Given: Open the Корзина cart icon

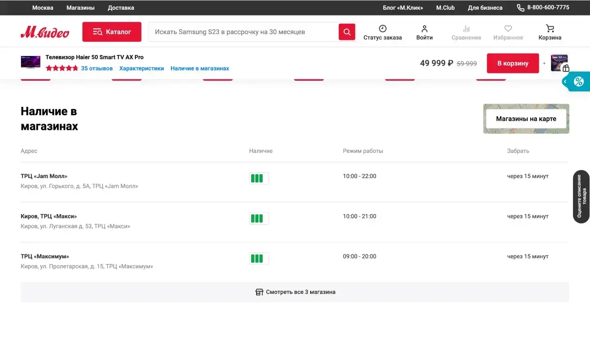Looking at the screenshot, I should (550, 29).
